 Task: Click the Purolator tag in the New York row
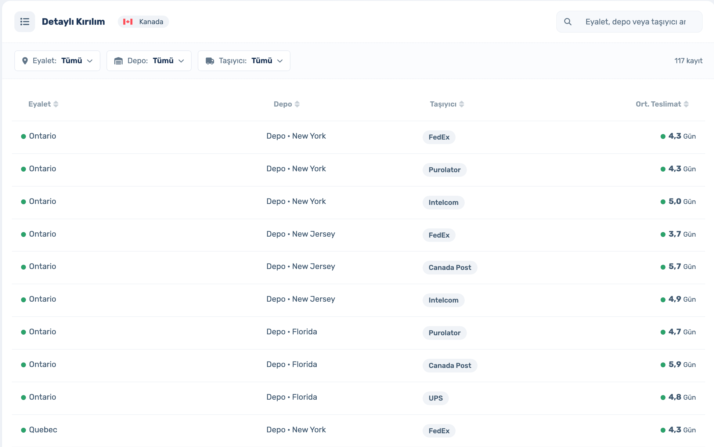pyautogui.click(x=444, y=170)
